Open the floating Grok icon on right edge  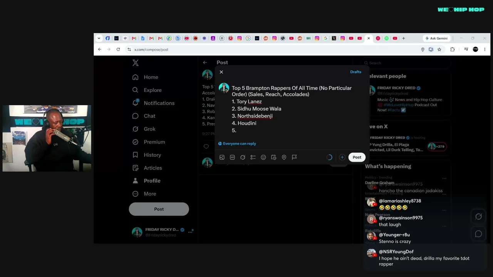479,217
